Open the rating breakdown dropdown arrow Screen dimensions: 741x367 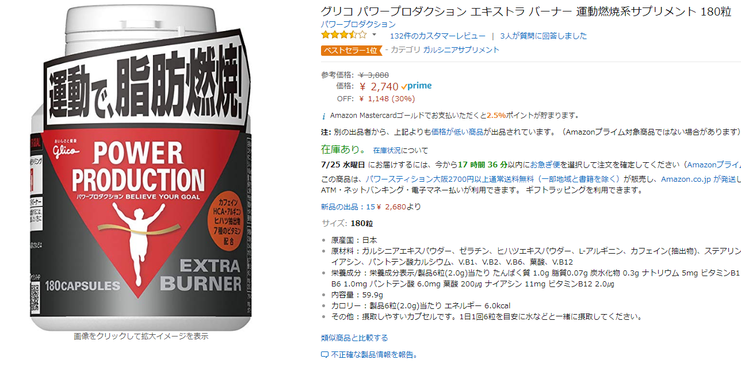pyautogui.click(x=374, y=35)
